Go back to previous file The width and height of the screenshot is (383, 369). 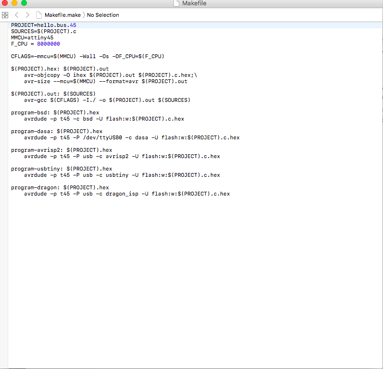(x=17, y=15)
